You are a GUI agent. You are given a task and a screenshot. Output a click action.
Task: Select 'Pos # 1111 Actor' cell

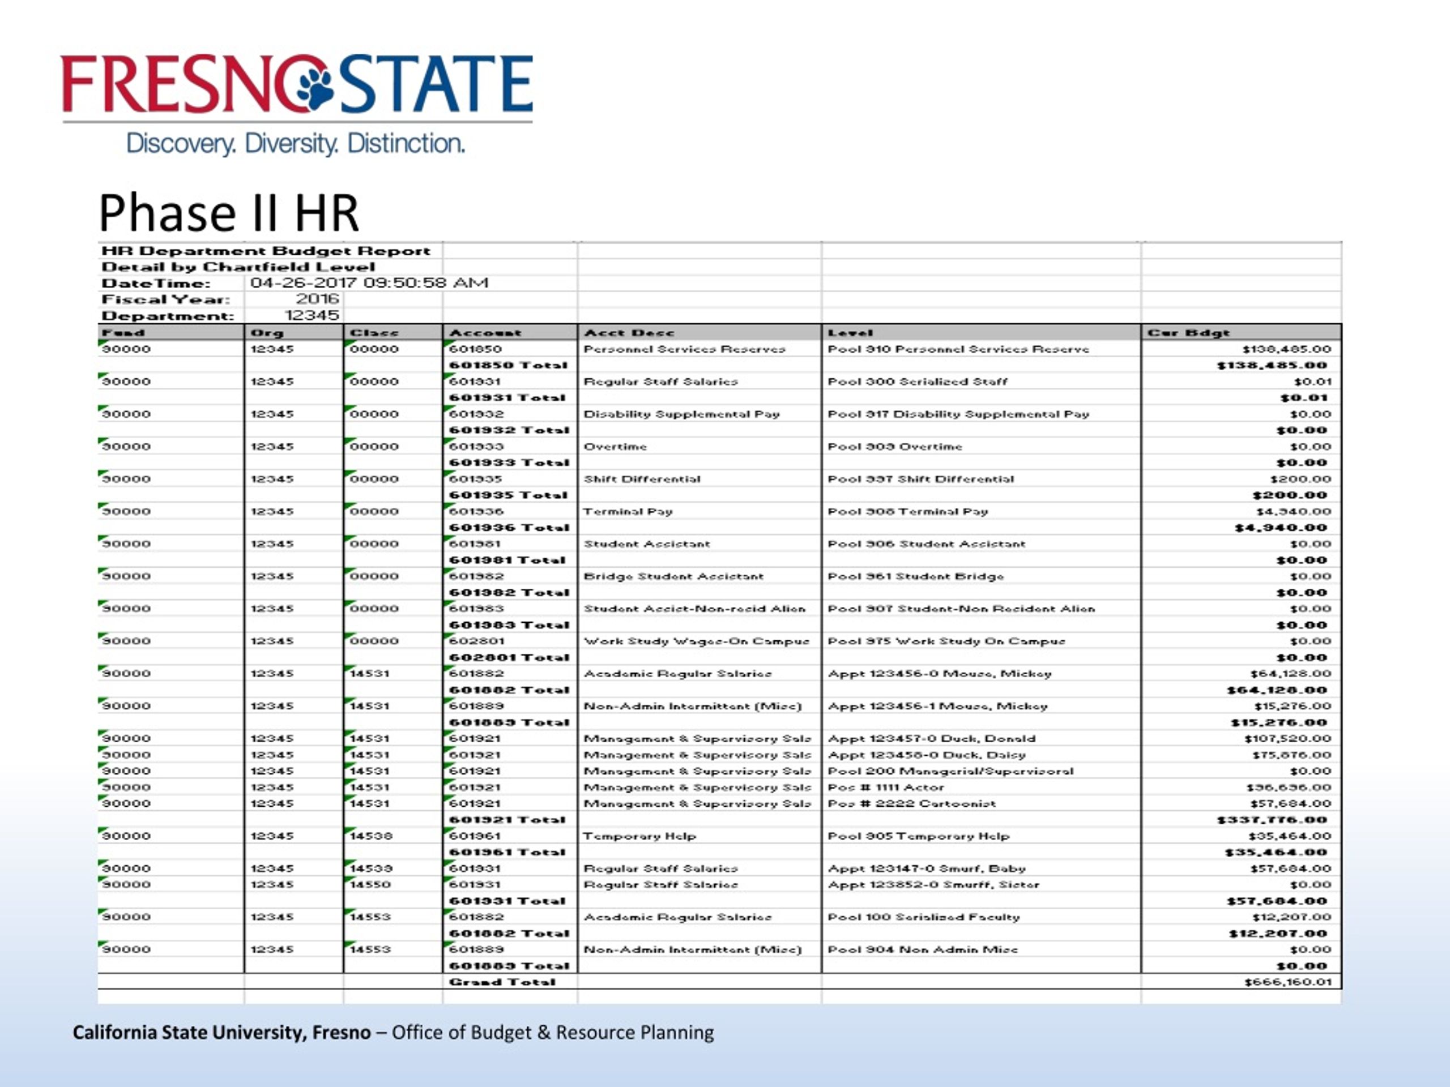[x=982, y=787]
